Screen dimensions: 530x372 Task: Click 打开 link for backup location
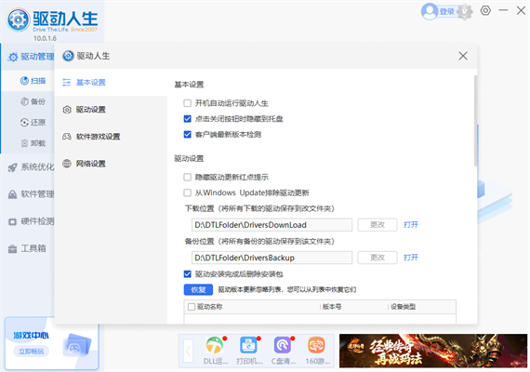point(411,258)
